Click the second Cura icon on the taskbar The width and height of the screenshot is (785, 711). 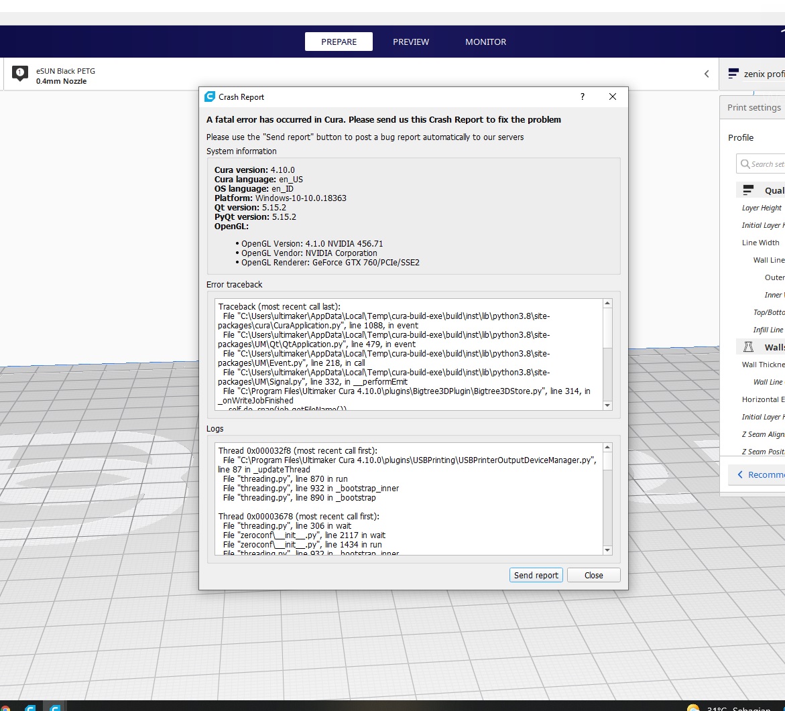coord(54,706)
